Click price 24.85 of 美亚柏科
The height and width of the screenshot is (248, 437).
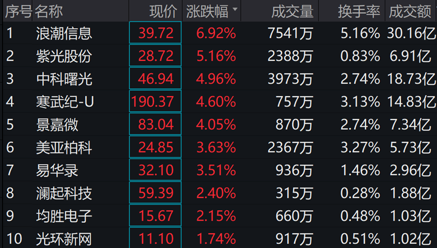(x=156, y=147)
